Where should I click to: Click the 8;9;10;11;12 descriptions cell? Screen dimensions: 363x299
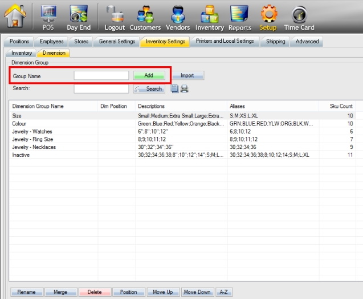point(181,139)
